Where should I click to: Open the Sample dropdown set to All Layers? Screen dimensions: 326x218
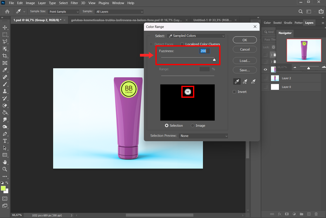coord(119,12)
